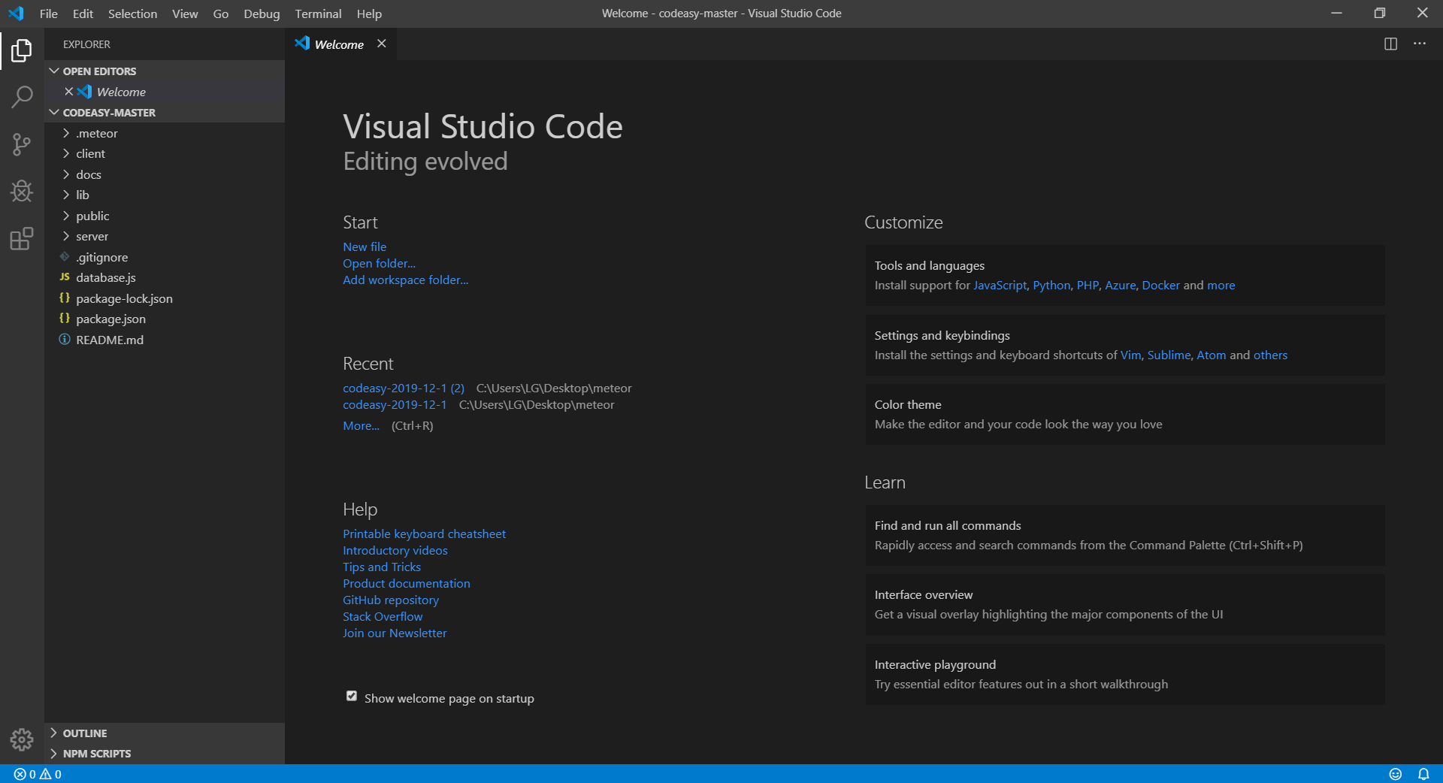
Task: Collapse the CODEASY-MASTER folder section
Action: tap(54, 112)
